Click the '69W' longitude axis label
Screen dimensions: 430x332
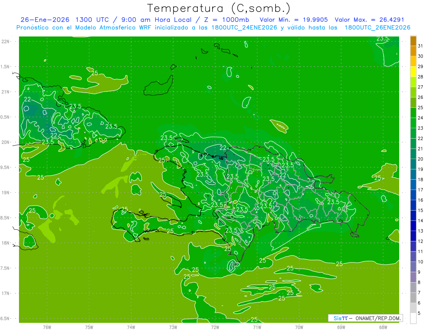(x=341, y=327)
